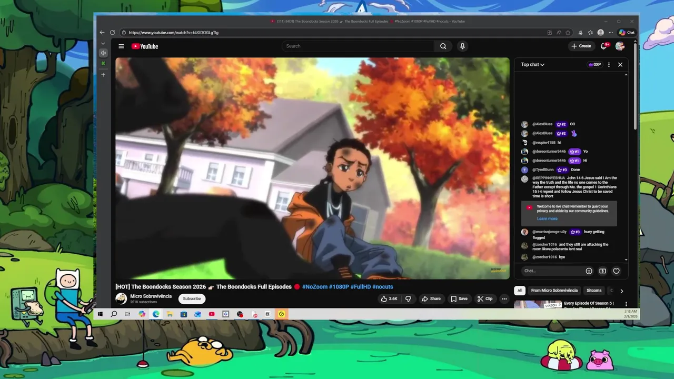The height and width of the screenshot is (379, 674).
Task: Go to YouTube home via logo
Action: 145,46
